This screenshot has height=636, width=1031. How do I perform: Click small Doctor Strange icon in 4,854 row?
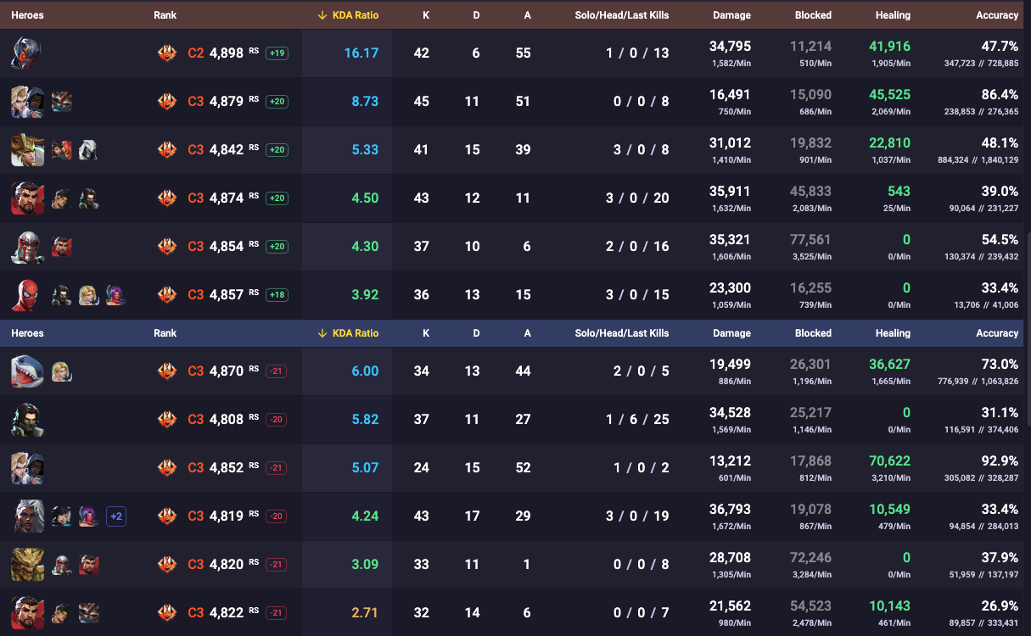point(61,248)
